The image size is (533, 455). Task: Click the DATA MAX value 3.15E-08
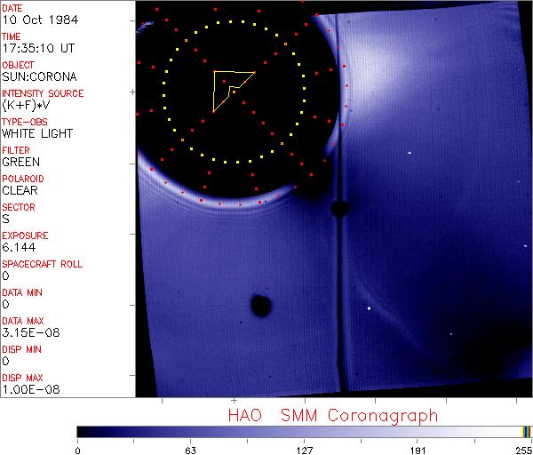click(31, 332)
